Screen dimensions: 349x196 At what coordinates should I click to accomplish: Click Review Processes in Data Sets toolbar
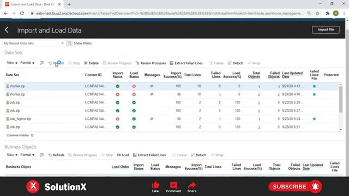tap(151, 63)
